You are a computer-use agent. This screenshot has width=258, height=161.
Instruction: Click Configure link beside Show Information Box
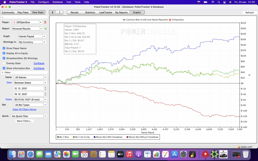click(39, 68)
